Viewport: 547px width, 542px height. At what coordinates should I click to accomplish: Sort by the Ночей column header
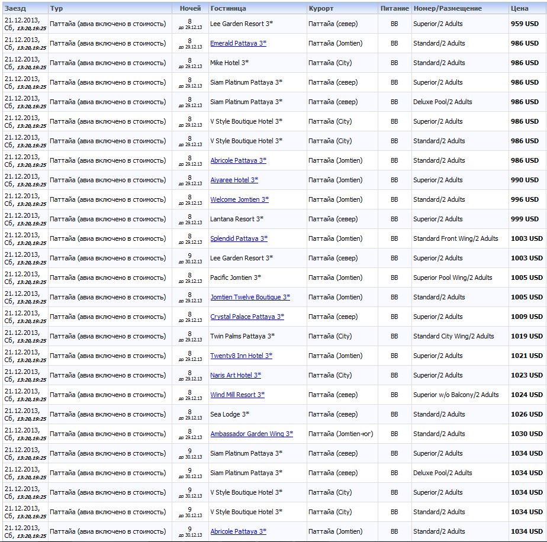pyautogui.click(x=190, y=8)
